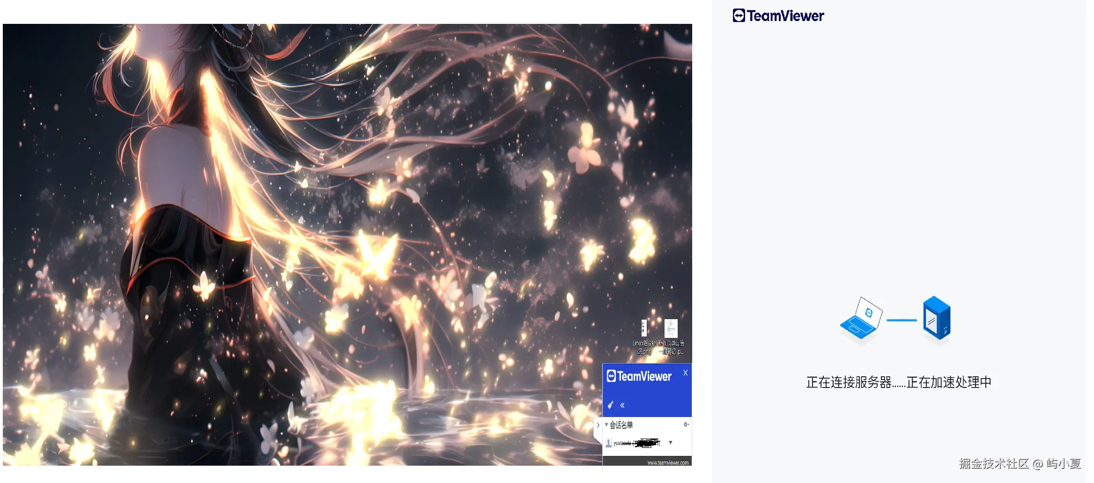Image resolution: width=1094 pixels, height=483 pixels.
Task: Open the www.teamviewer.com link
Action: pyautogui.click(x=668, y=463)
